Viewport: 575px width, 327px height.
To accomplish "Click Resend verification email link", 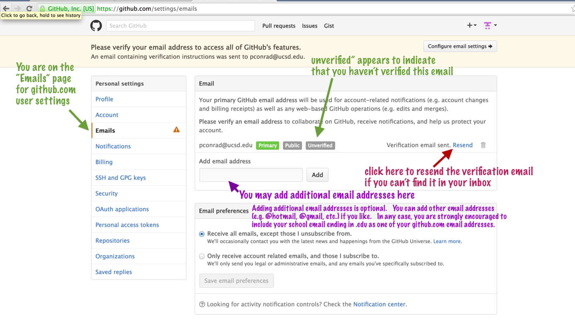I will coord(463,145).
